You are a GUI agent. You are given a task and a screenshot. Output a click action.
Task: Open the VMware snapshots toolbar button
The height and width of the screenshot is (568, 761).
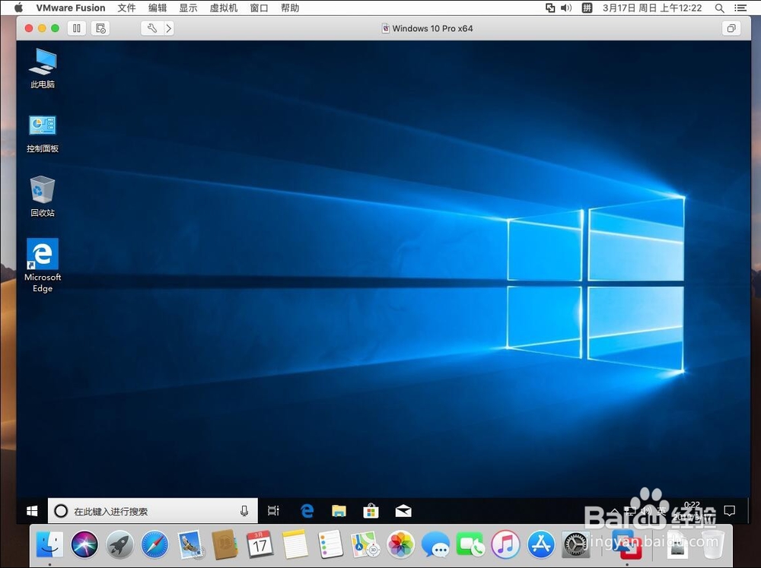coord(100,28)
